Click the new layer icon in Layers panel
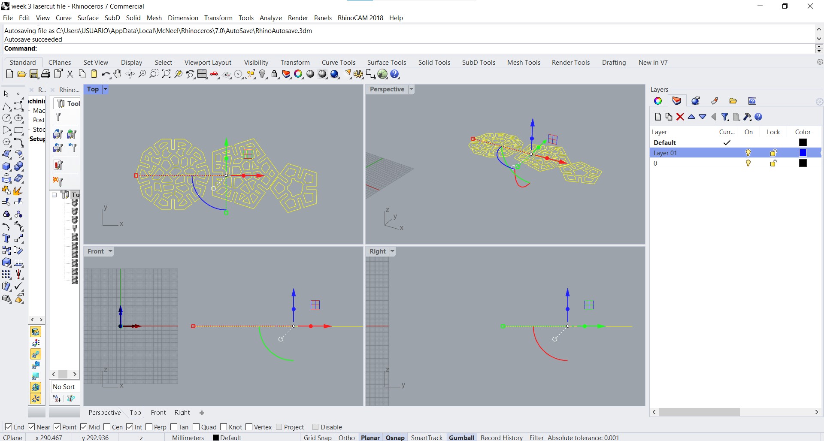824x441 pixels. pos(658,117)
